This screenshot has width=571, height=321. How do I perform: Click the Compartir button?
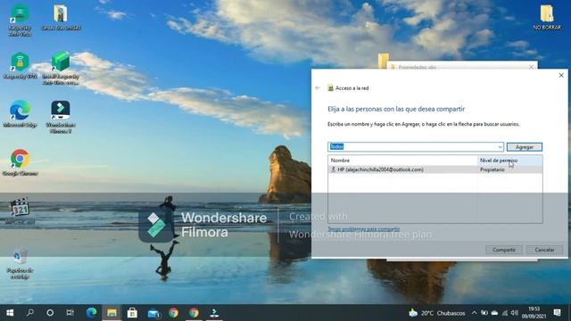503,250
